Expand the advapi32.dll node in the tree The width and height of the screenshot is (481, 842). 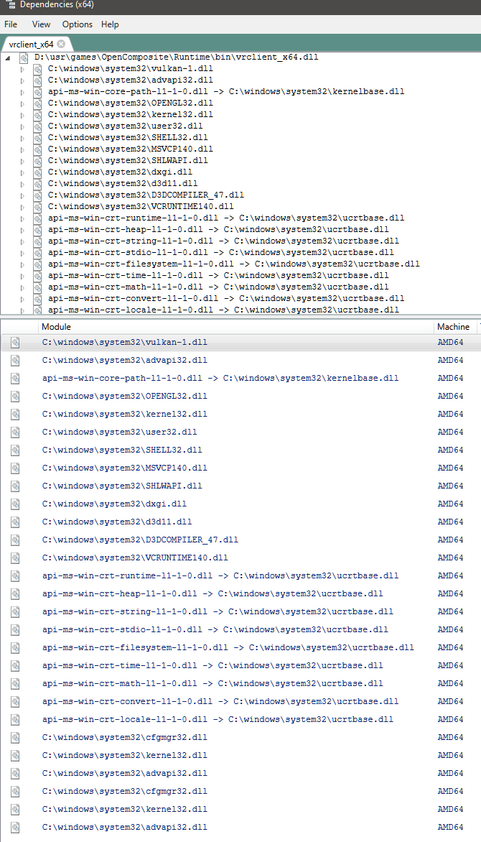pyautogui.click(x=22, y=80)
